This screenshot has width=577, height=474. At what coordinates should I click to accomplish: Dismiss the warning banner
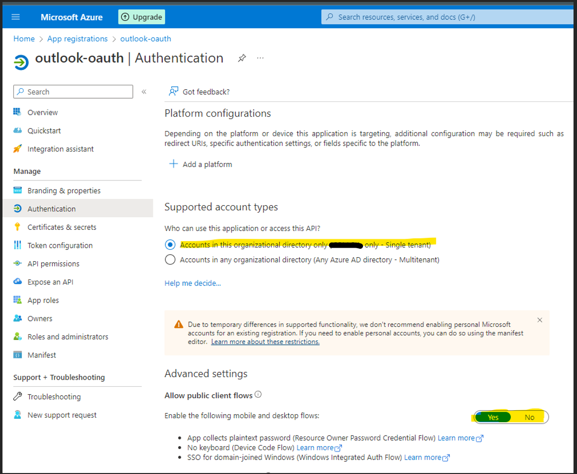click(540, 320)
